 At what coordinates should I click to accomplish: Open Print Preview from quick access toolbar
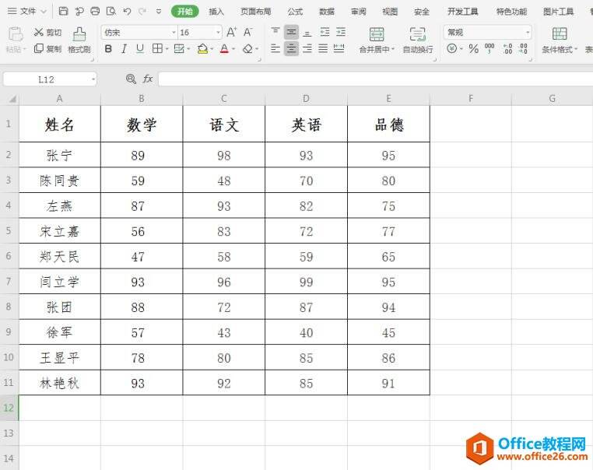(x=111, y=11)
